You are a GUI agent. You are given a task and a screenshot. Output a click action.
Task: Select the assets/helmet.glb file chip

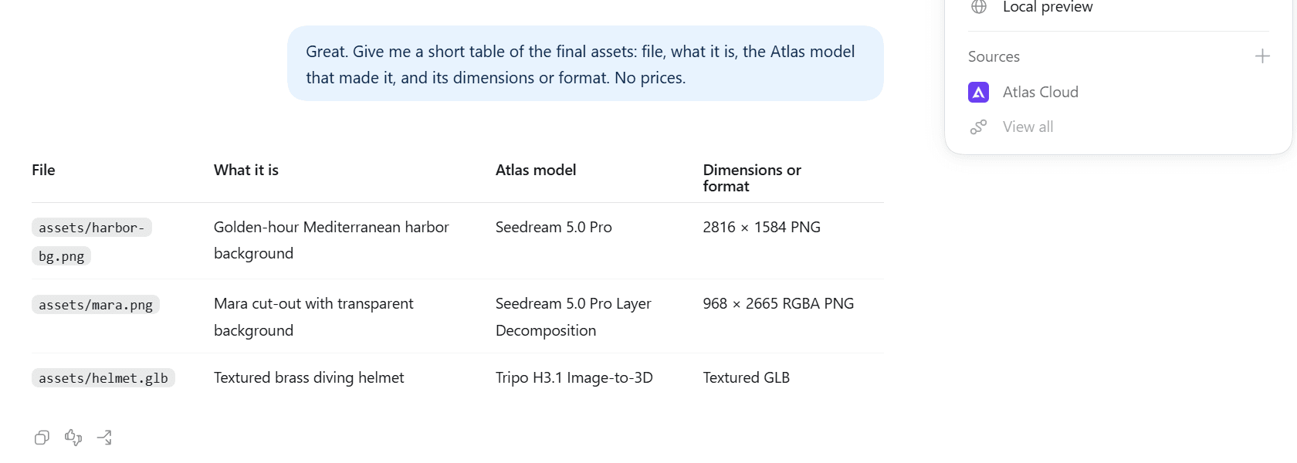pyautogui.click(x=103, y=378)
